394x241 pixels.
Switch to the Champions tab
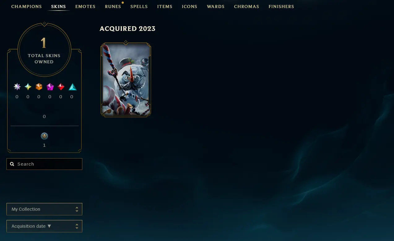tap(27, 6)
